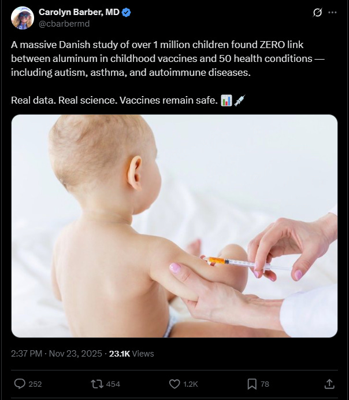Click the display name Carolyn Barber, MD

click(x=79, y=12)
